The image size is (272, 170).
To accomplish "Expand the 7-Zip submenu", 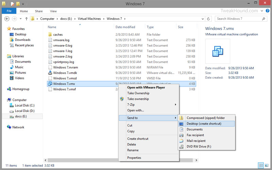I will coord(149,105).
